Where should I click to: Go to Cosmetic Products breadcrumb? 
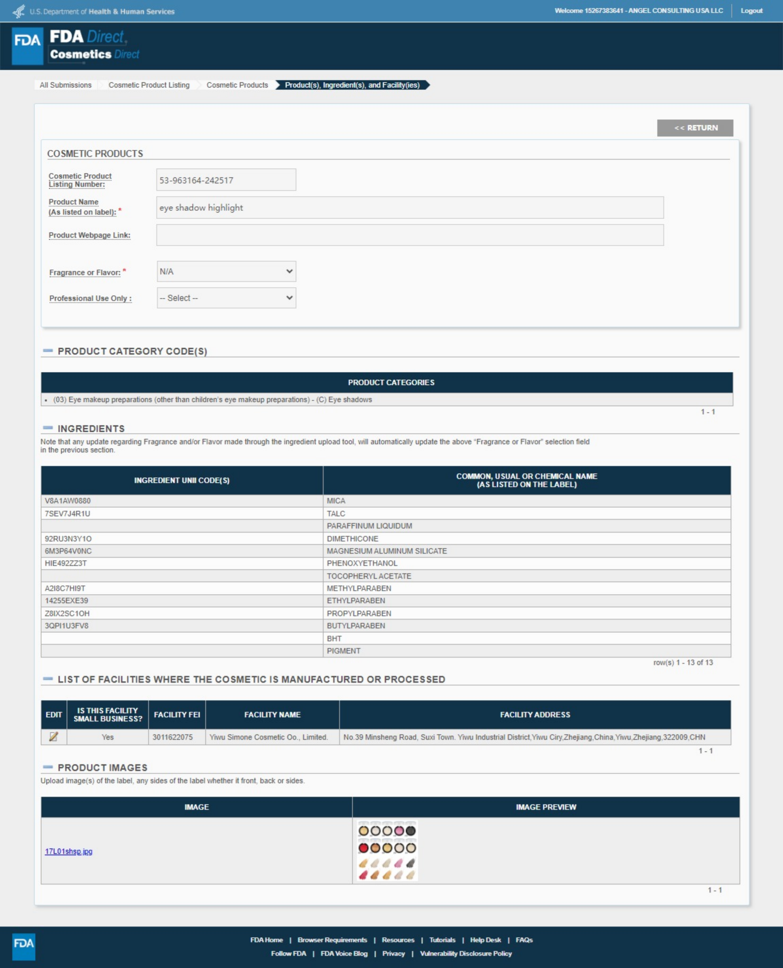tap(237, 85)
